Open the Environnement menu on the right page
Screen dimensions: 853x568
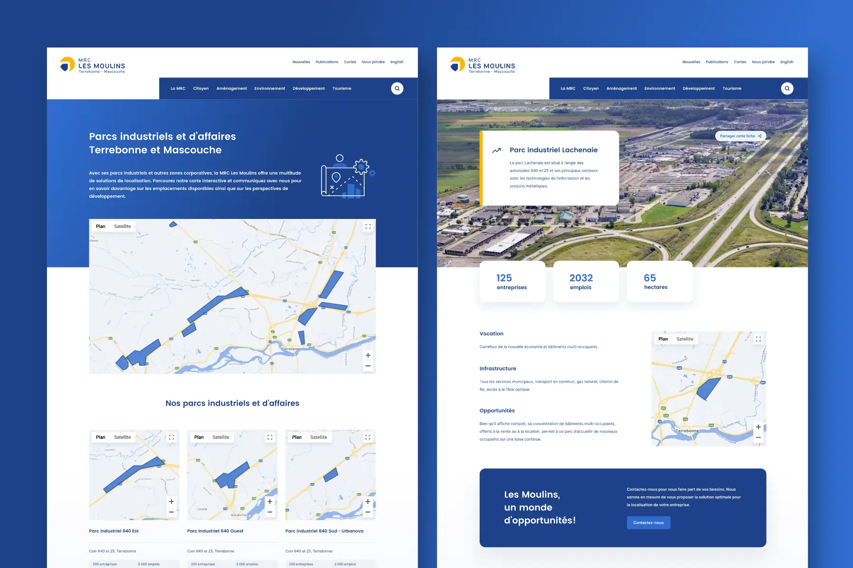point(660,88)
